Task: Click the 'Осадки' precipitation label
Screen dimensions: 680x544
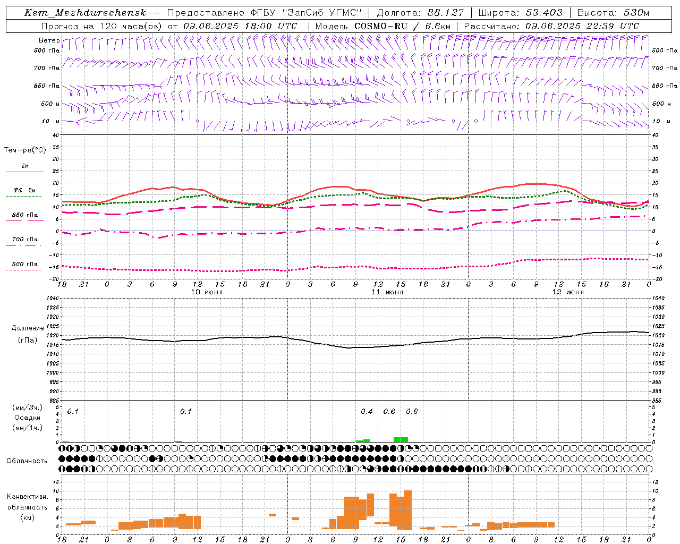Action: click(x=28, y=418)
